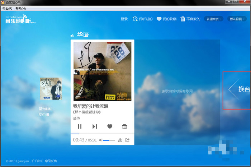251x167 pixels.
Task: Expand the 普通音质 quality dropdown
Action: coord(214,19)
